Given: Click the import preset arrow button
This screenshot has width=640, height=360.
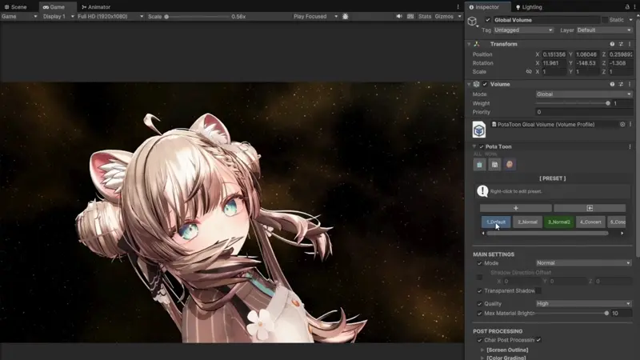Looking at the screenshot, I should (x=590, y=208).
